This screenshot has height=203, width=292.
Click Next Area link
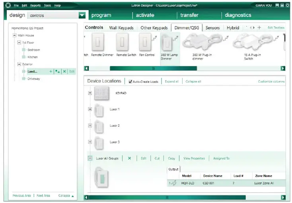(x=43, y=195)
